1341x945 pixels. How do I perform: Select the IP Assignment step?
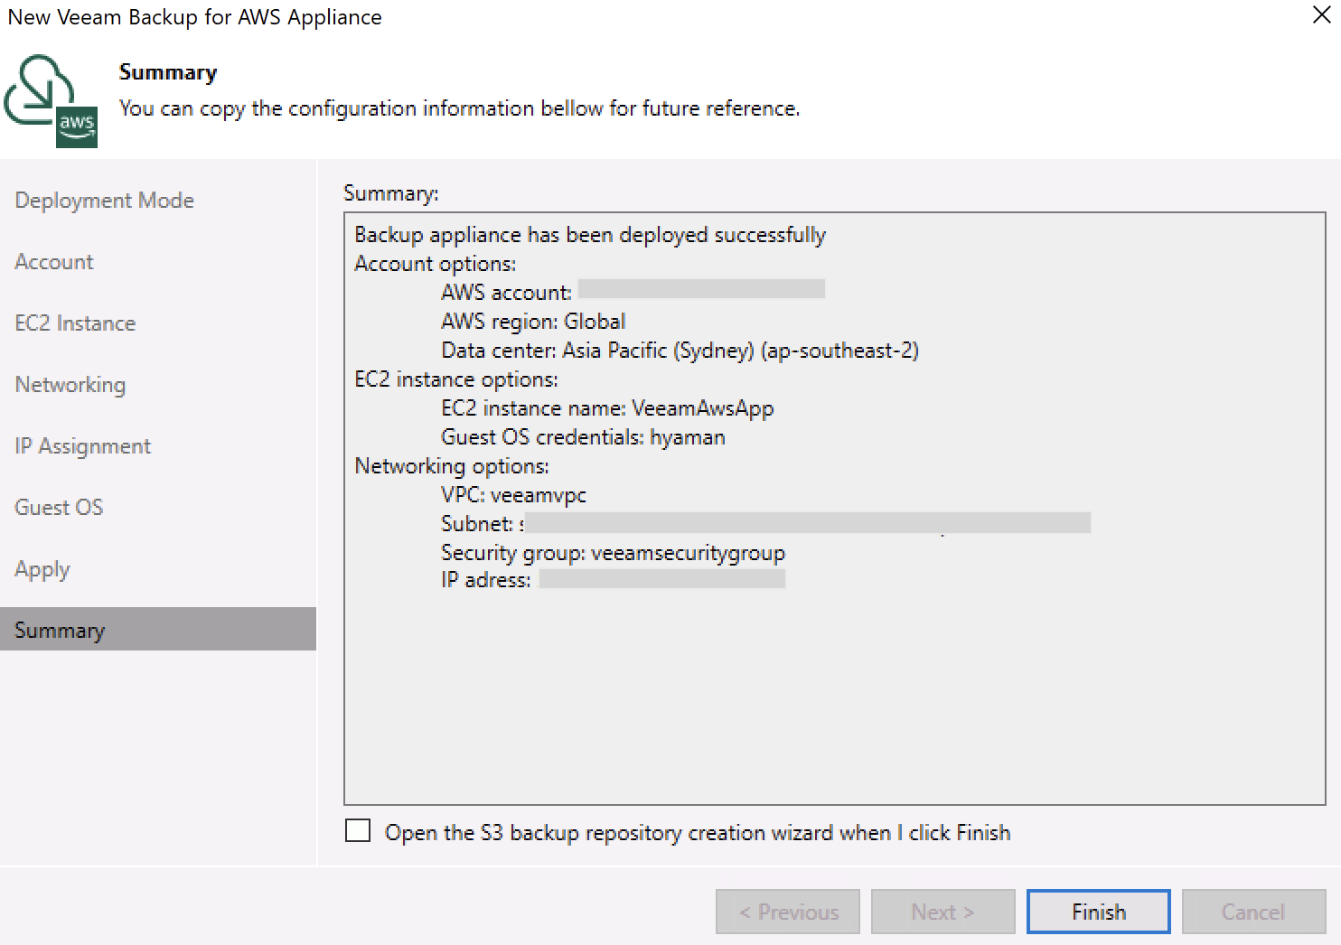(83, 446)
